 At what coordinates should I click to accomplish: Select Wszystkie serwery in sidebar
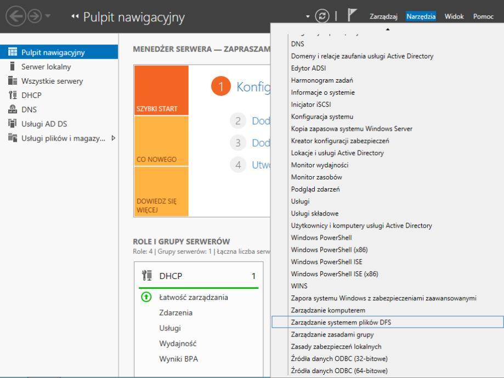52,81
